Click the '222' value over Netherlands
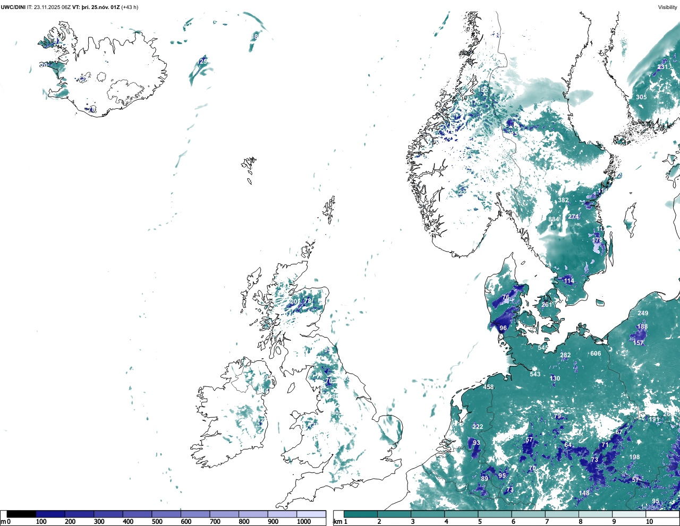 point(478,427)
